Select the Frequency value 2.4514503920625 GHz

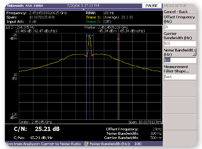pyautogui.click(x=48, y=13)
